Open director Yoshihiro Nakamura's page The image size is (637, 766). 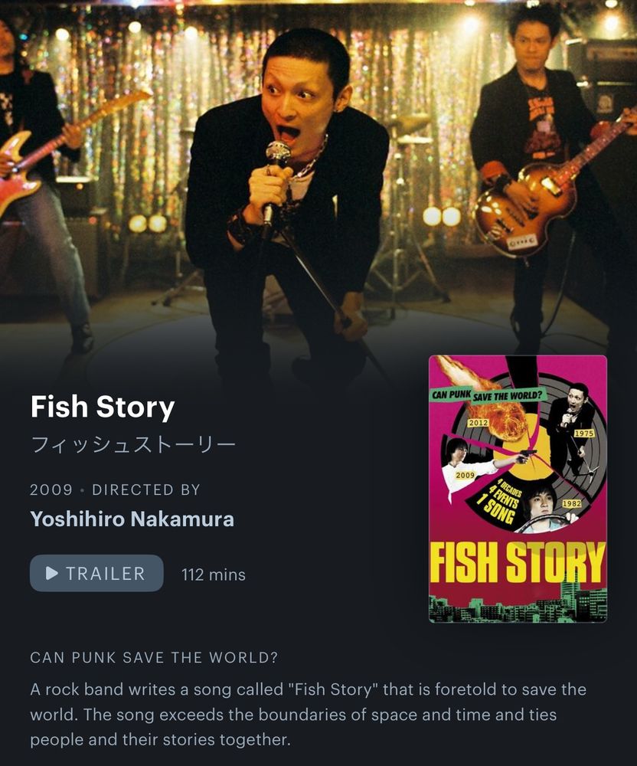(x=132, y=519)
